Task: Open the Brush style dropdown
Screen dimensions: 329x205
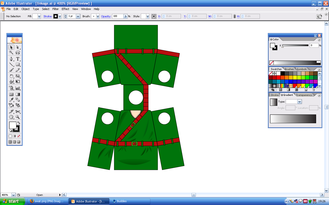Action: coord(97,16)
